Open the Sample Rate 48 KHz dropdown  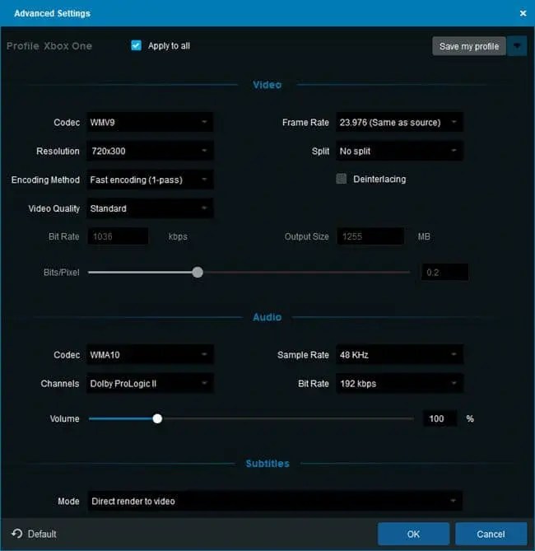point(399,355)
